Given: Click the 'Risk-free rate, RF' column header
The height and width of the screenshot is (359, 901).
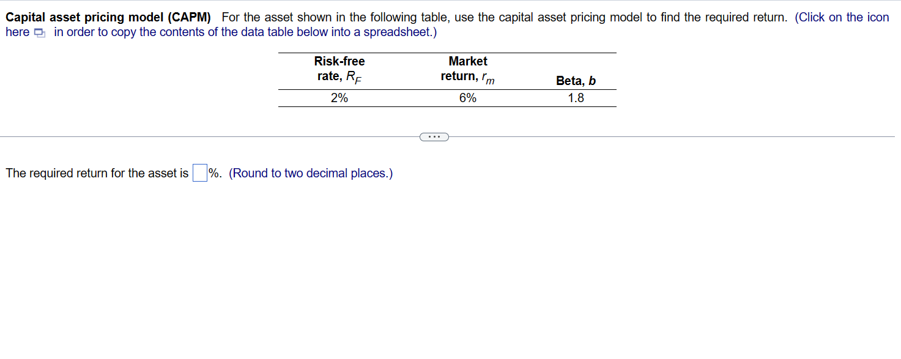Looking at the screenshot, I should tap(339, 68).
